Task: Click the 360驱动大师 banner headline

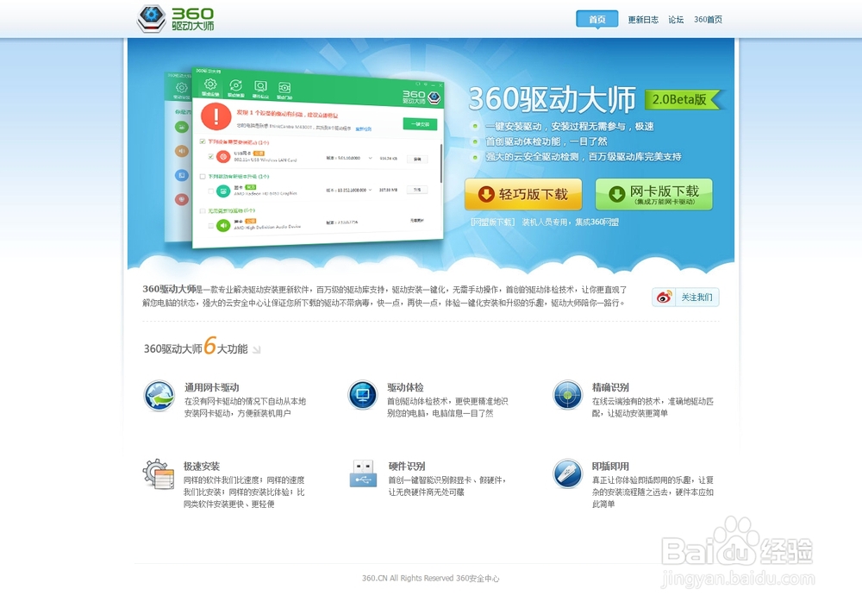Action: coord(552,99)
